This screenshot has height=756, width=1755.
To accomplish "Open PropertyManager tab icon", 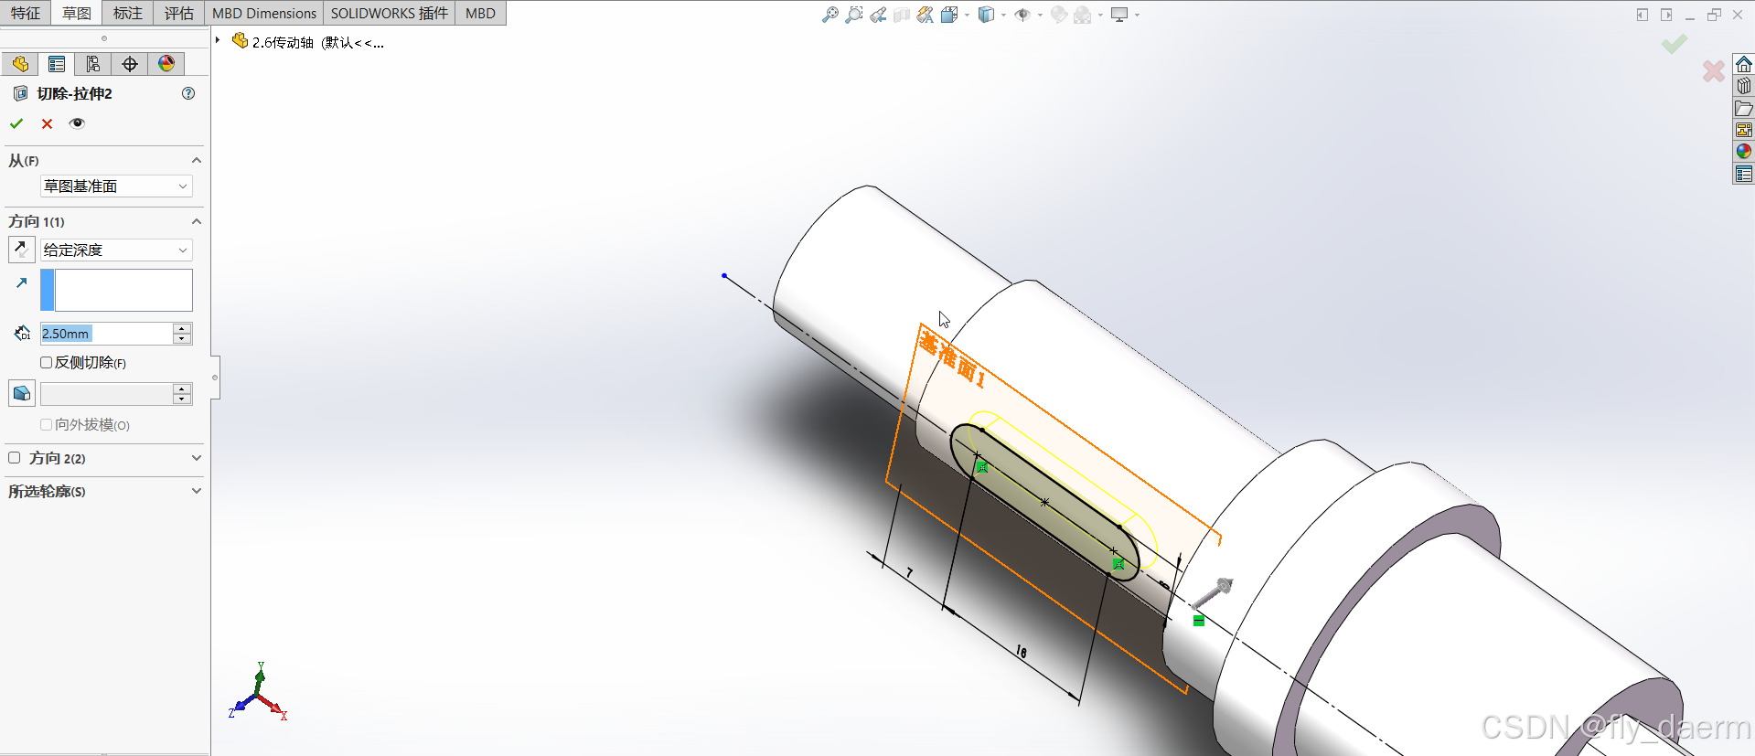I will pyautogui.click(x=57, y=64).
